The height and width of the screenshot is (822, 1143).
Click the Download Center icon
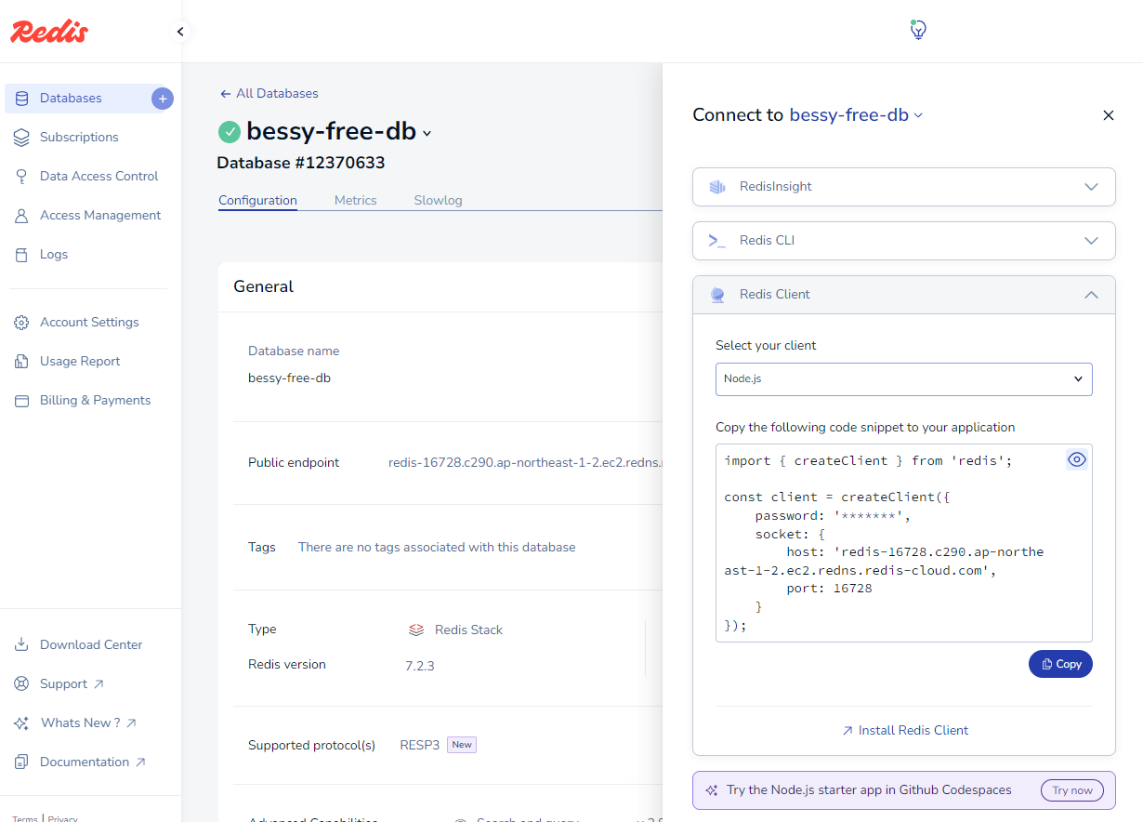pyautogui.click(x=21, y=644)
